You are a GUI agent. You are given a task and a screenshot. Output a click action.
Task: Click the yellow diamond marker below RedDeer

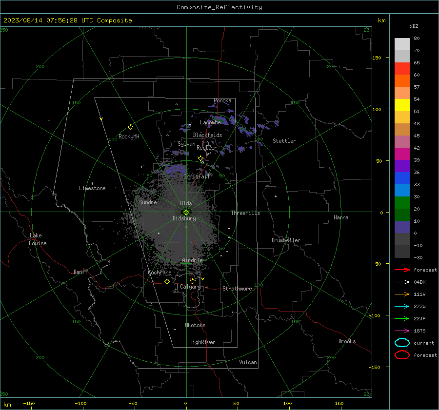point(200,158)
